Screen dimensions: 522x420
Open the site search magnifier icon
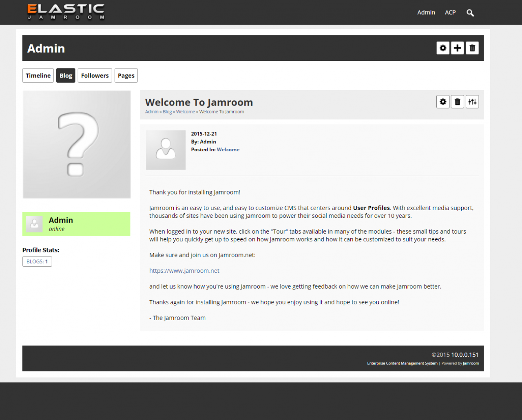470,13
